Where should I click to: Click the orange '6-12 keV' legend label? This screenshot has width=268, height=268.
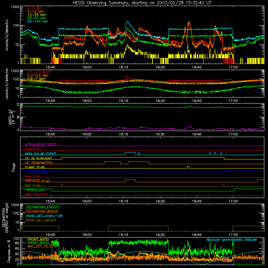36,11
